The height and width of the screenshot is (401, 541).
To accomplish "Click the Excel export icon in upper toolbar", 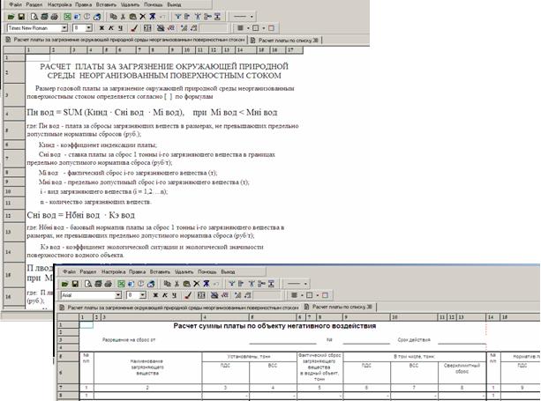I will tap(65, 15).
